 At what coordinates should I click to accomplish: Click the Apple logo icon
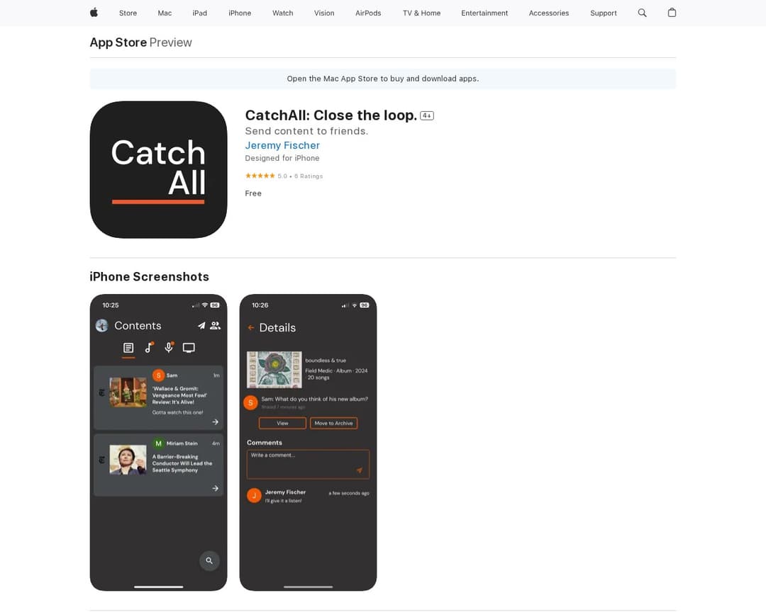(94, 13)
